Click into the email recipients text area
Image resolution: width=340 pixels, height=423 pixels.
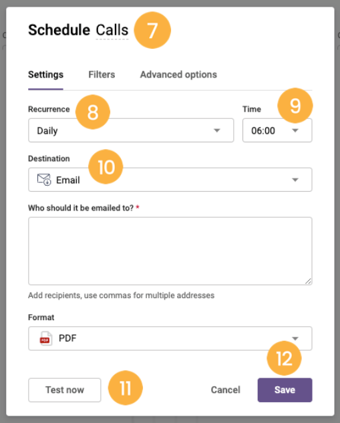tap(170, 251)
